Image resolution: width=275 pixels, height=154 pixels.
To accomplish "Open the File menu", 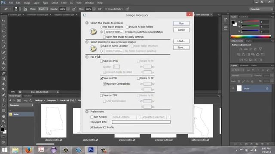I will [x=11, y=3].
